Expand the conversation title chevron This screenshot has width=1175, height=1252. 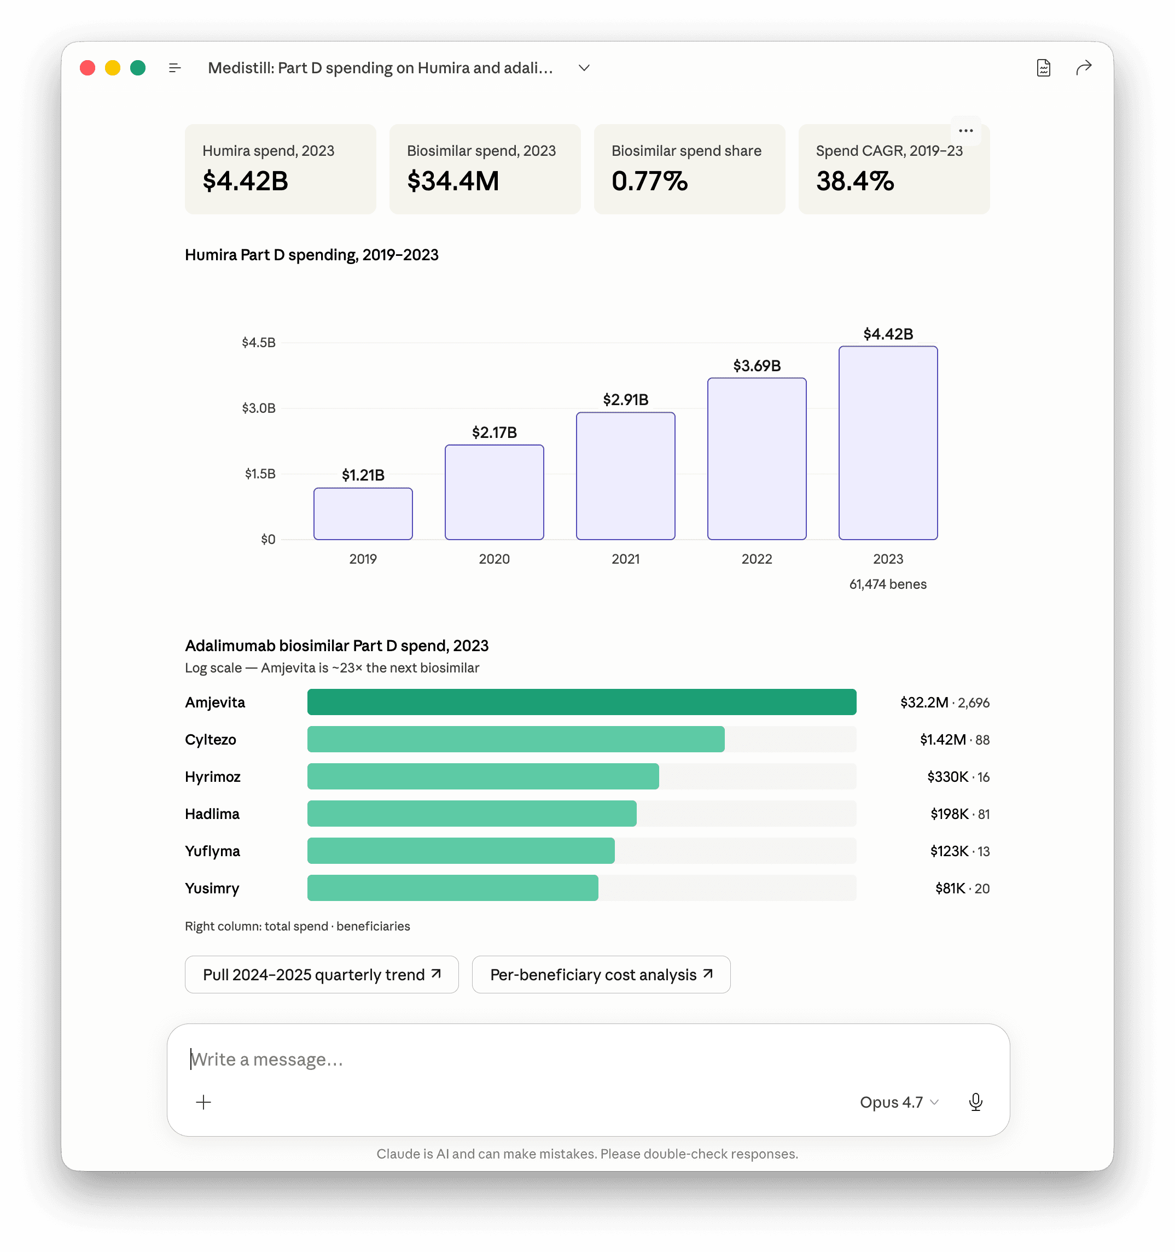click(584, 68)
